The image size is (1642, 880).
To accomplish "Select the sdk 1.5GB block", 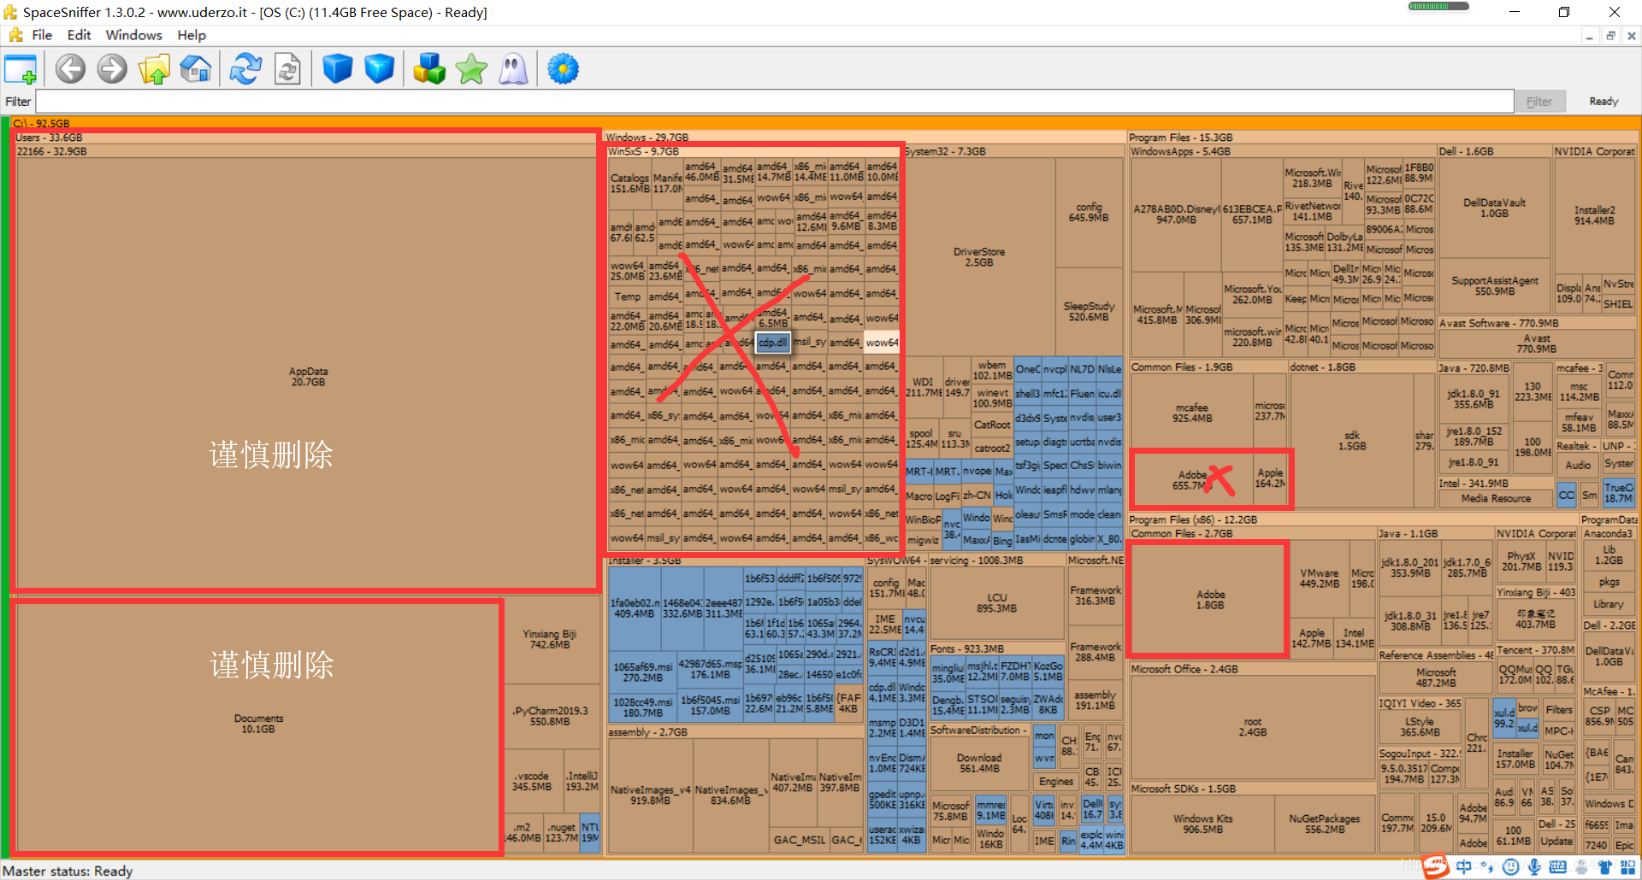I will tap(1352, 441).
